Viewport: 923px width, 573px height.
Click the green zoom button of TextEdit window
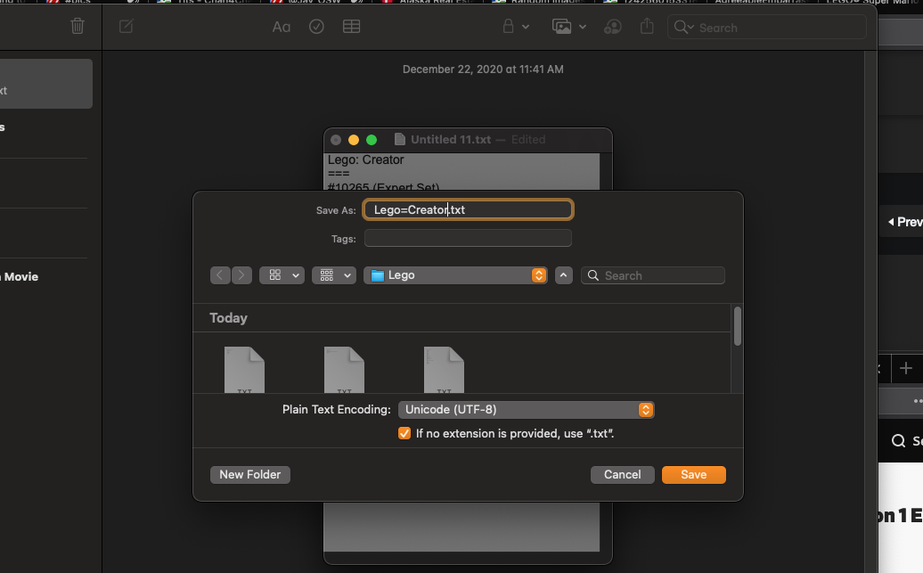click(372, 140)
